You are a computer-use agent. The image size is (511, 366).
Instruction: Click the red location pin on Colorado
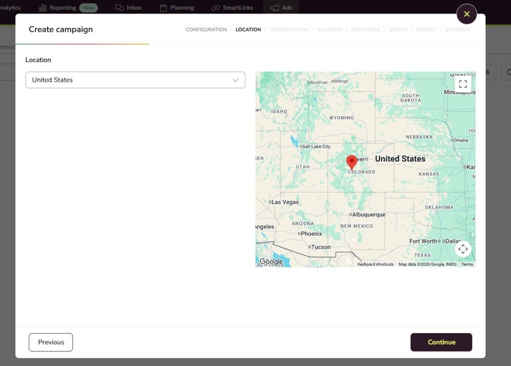point(352,162)
